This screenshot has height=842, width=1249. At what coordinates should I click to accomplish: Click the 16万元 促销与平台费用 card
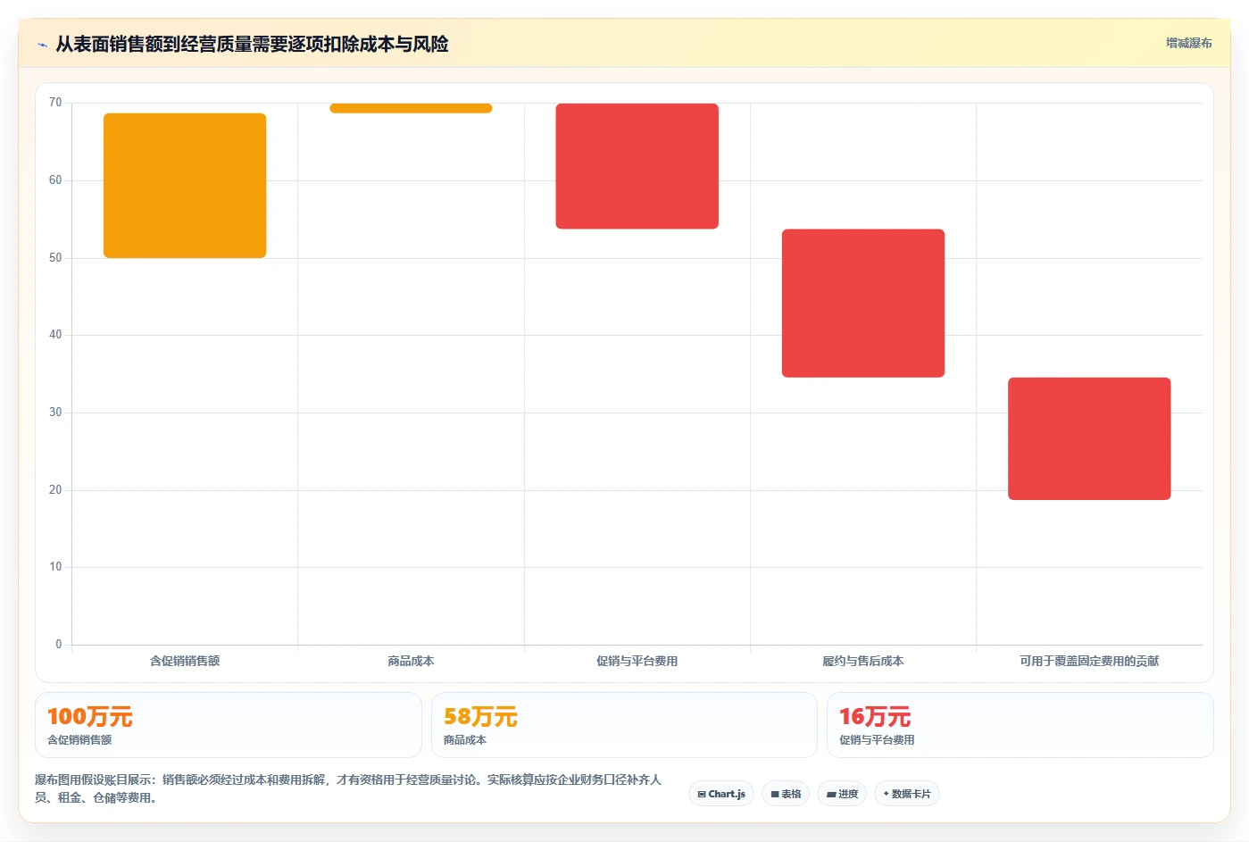[1020, 725]
